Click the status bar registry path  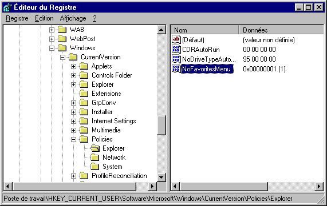(x=148, y=199)
